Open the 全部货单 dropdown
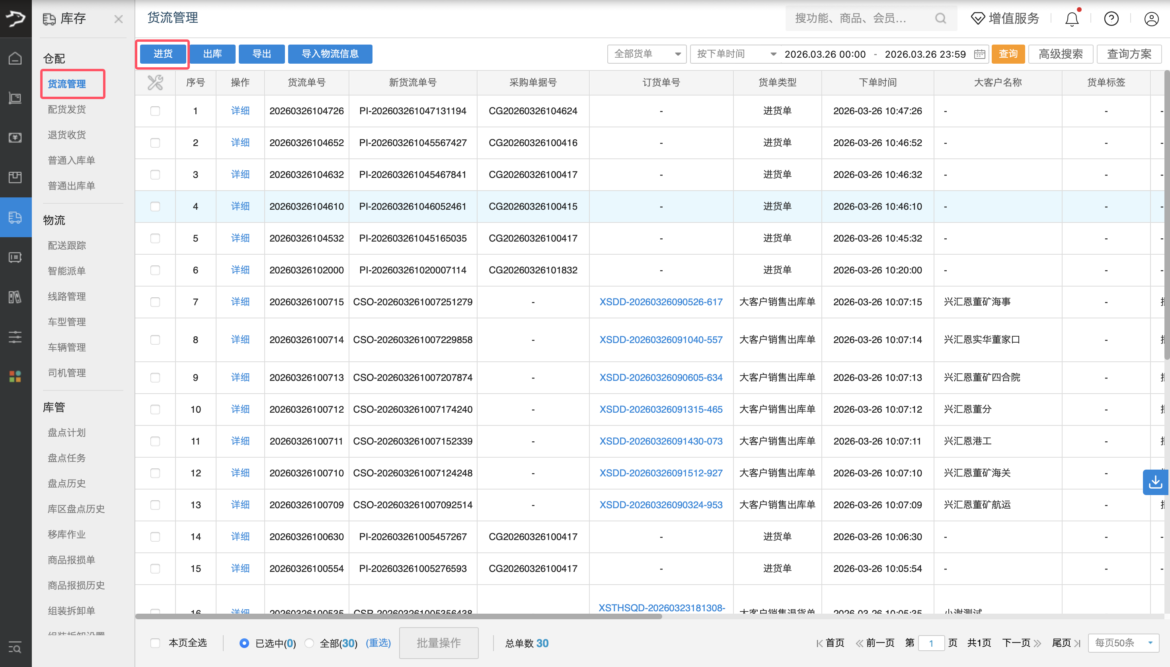The width and height of the screenshot is (1170, 667). tap(646, 54)
